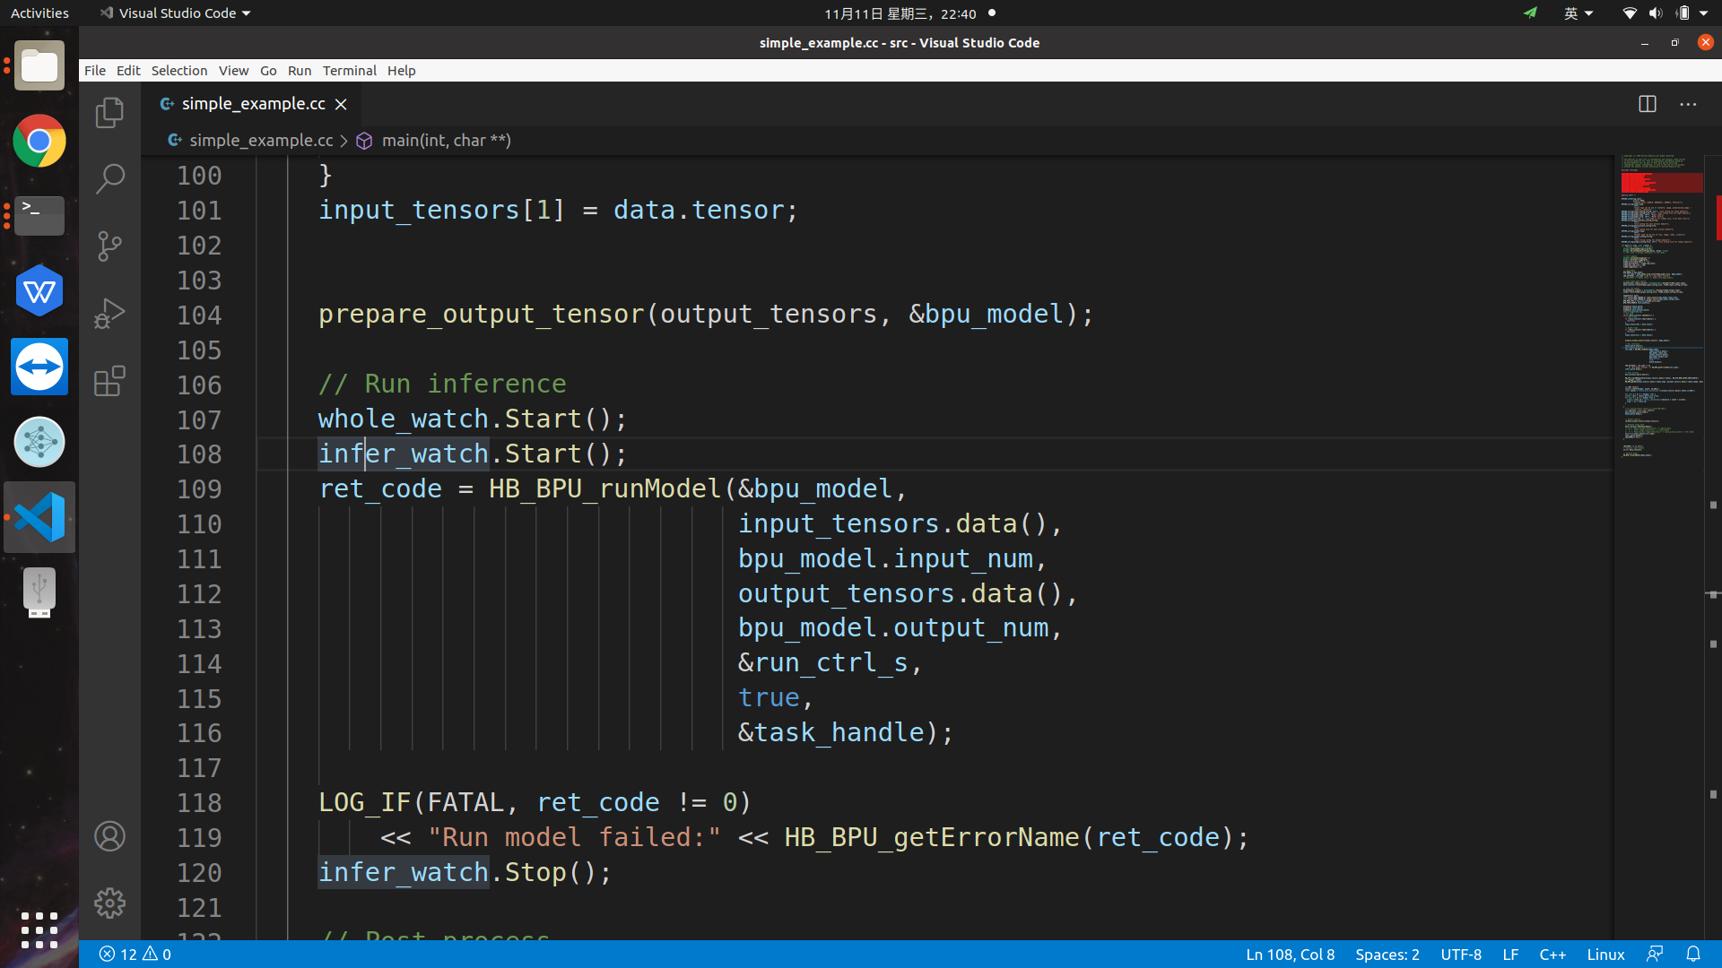Viewport: 1722px width, 968px height.
Task: Close the simple_example.cc tab
Action: (341, 105)
